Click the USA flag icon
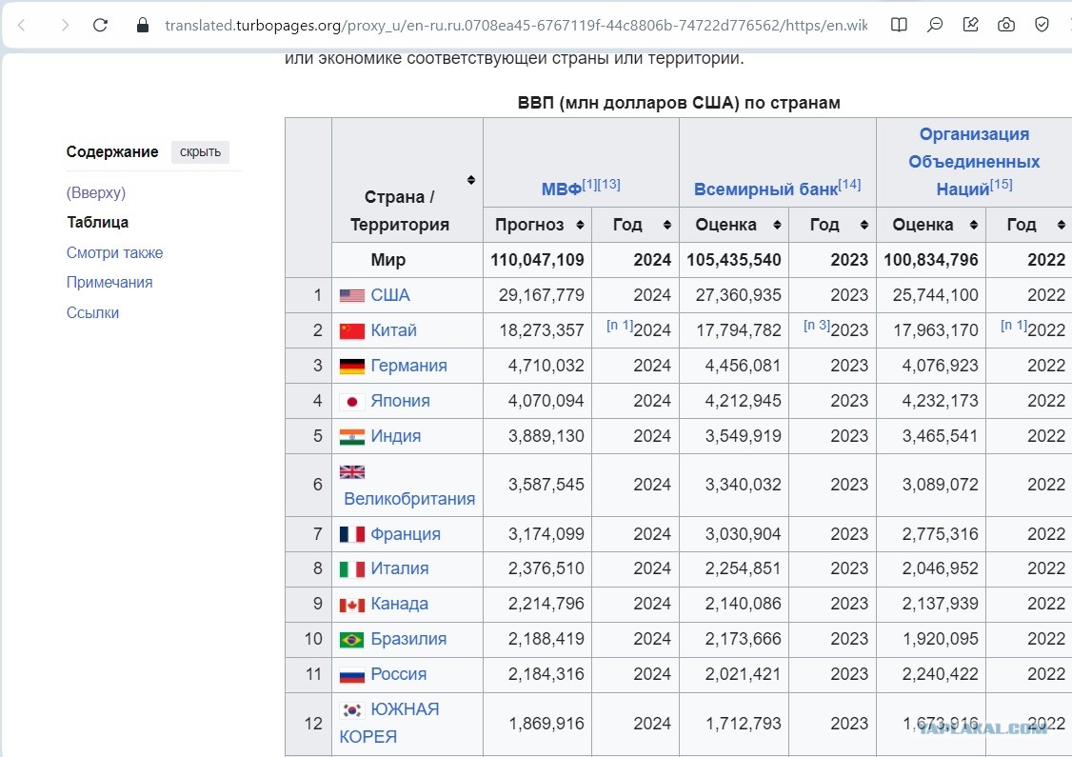This screenshot has width=1072, height=757. point(352,295)
